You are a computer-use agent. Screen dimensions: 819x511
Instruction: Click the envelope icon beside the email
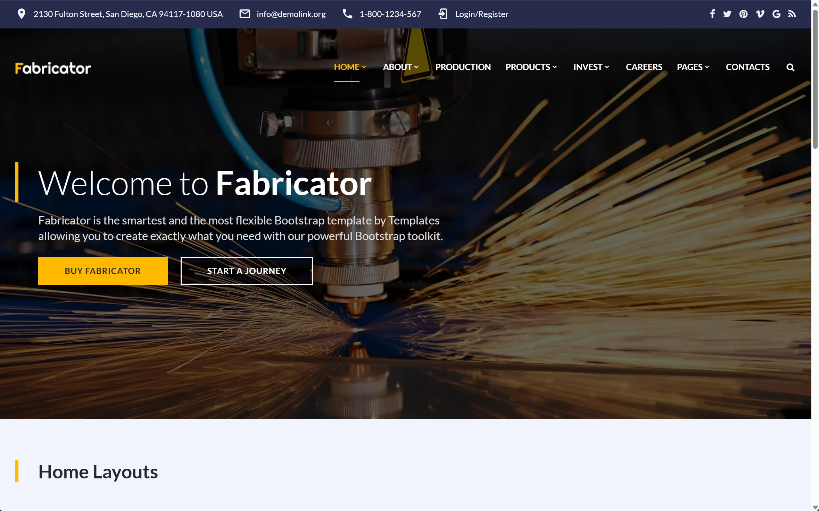point(245,14)
